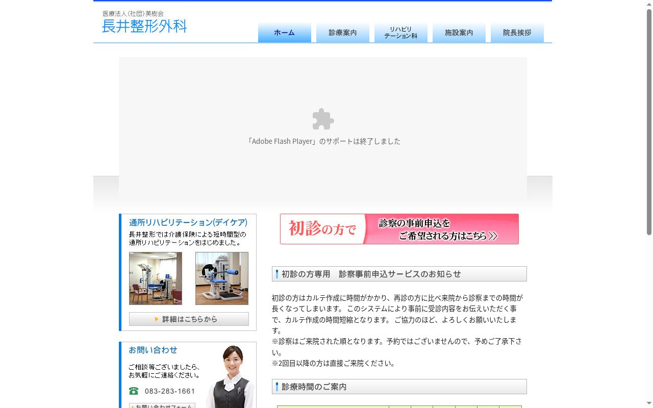Click the green telephone icon beside 083-283-1661
The image size is (653, 408).
[x=134, y=391]
